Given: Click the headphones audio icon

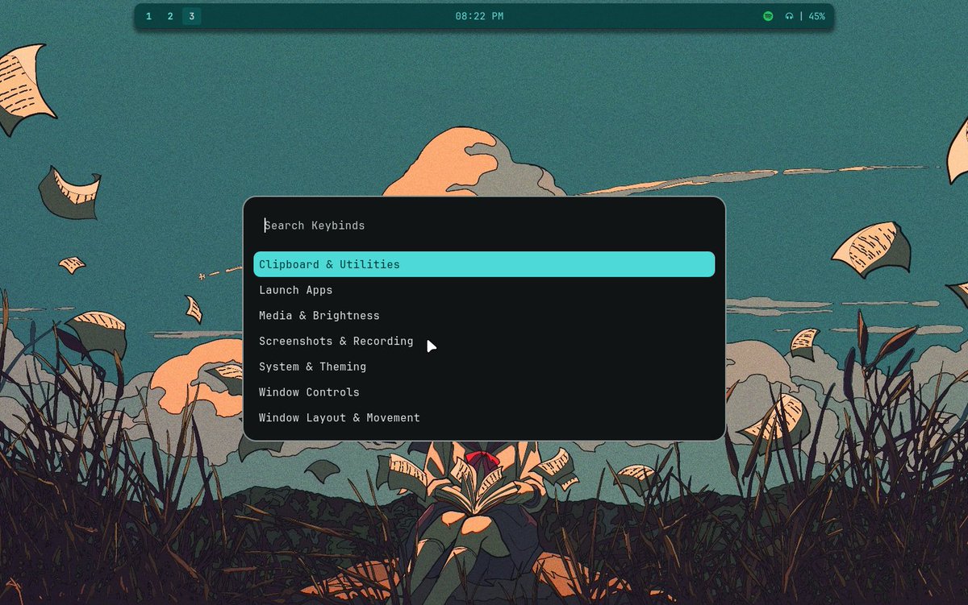Looking at the screenshot, I should pyautogui.click(x=789, y=16).
